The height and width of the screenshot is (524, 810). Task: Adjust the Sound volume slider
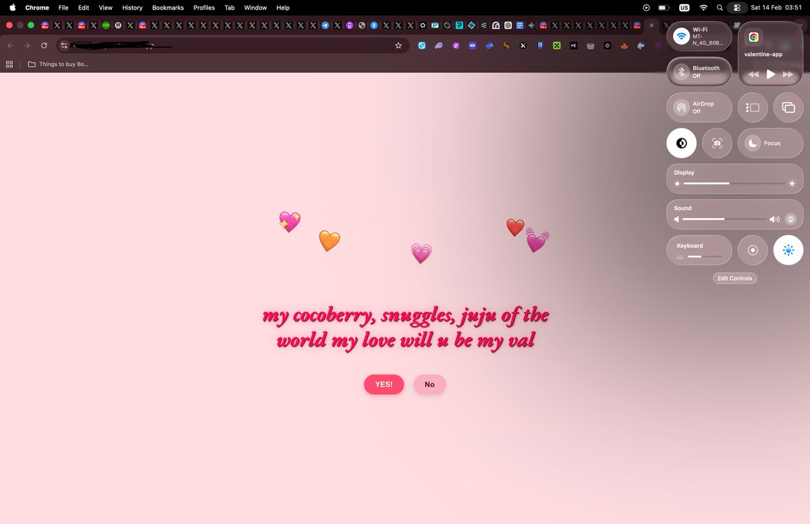click(x=726, y=219)
